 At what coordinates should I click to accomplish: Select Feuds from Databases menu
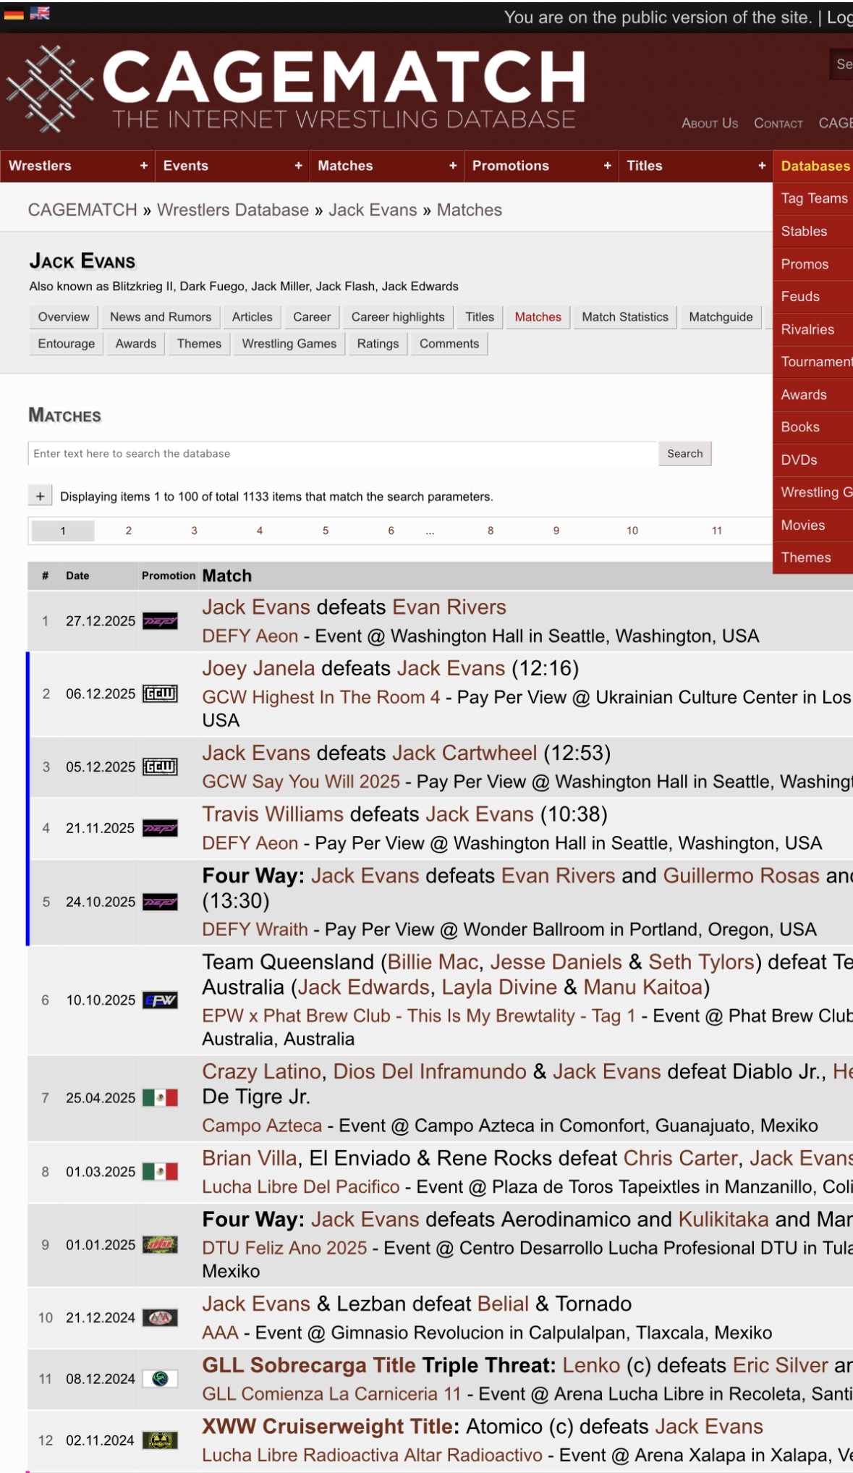coord(800,297)
